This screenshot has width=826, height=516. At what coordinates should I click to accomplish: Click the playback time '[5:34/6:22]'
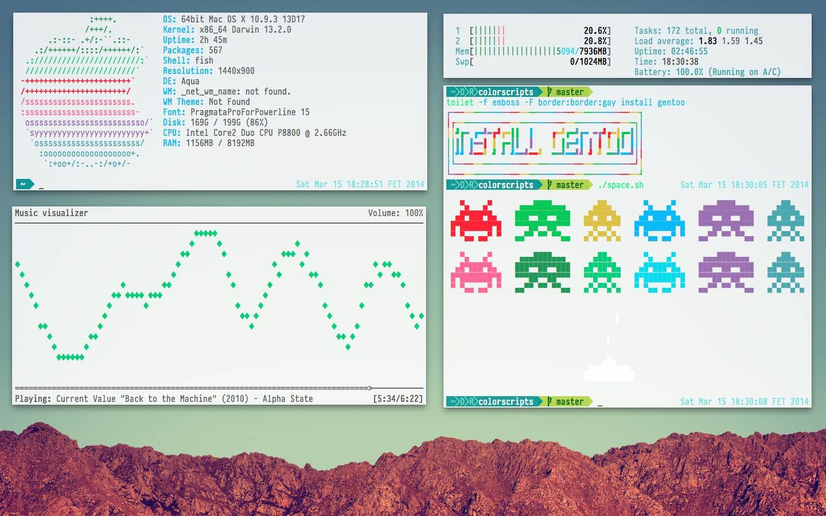click(x=398, y=398)
